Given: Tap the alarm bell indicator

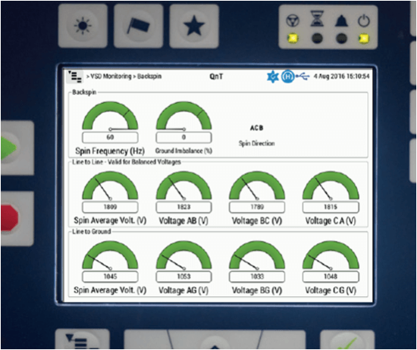Looking at the screenshot, I should point(341,20).
